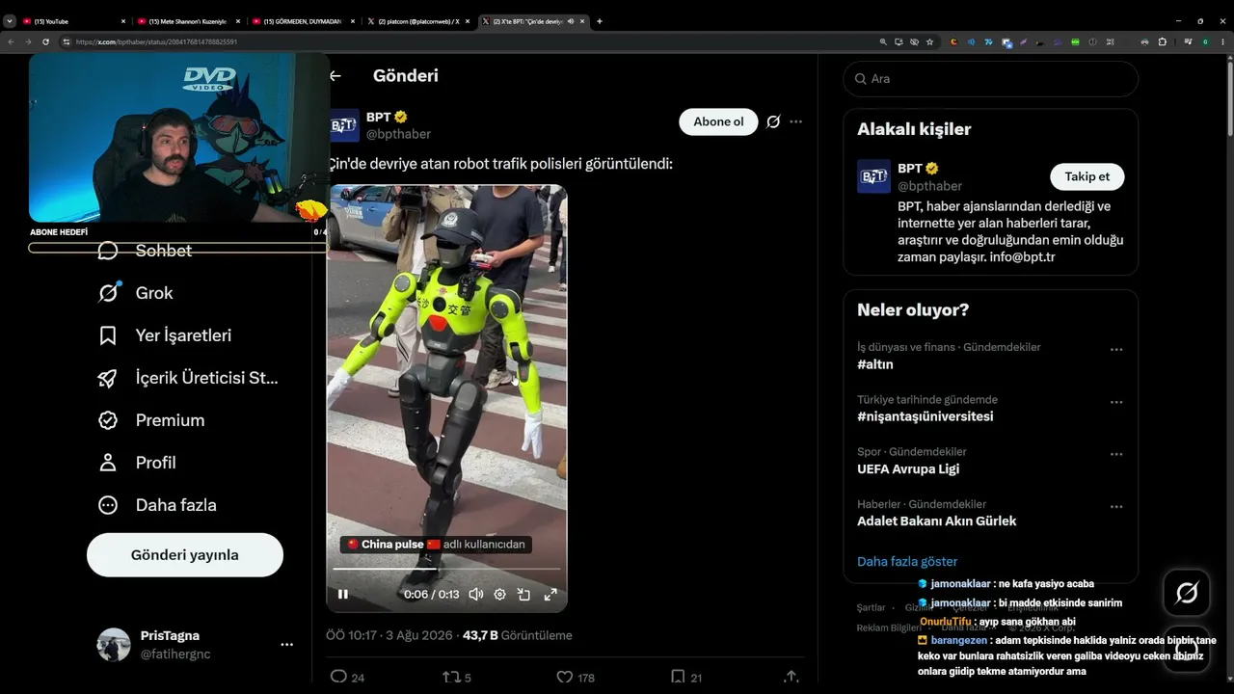The width and height of the screenshot is (1234, 694).
Task: Close the (15) YouTube tab
Action: (x=123, y=21)
